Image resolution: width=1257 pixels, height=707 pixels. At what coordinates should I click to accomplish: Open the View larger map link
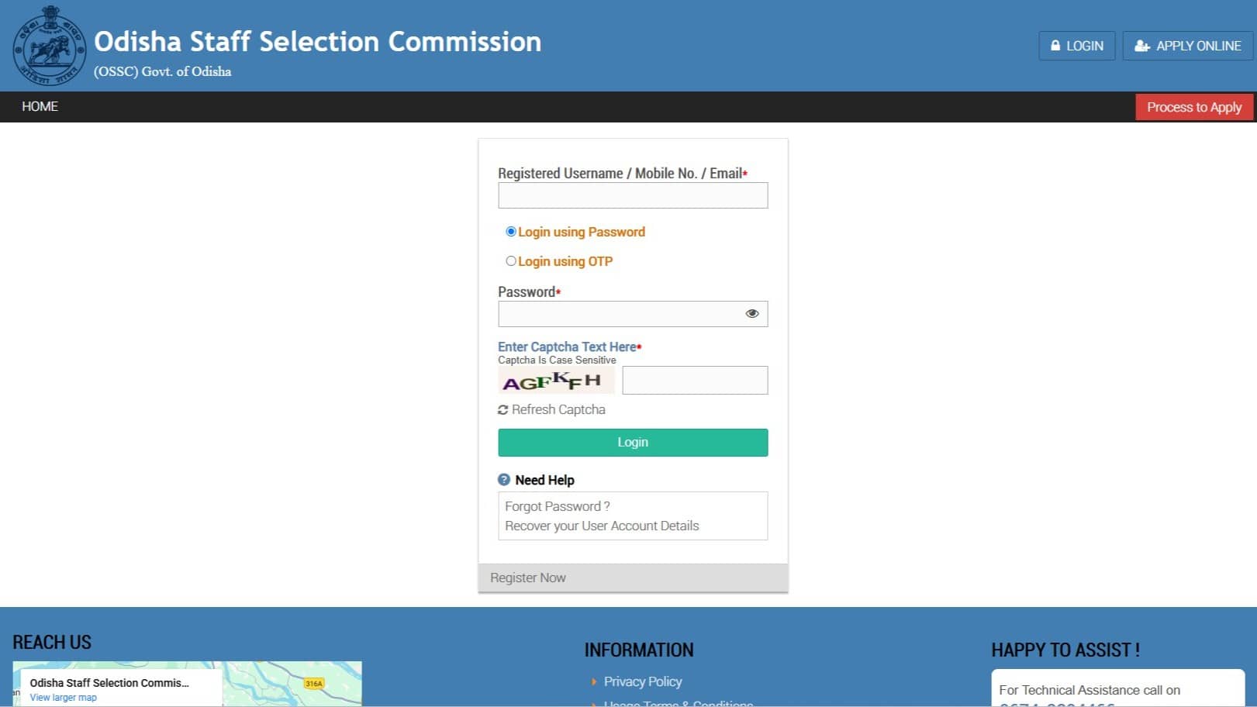pyautogui.click(x=62, y=697)
